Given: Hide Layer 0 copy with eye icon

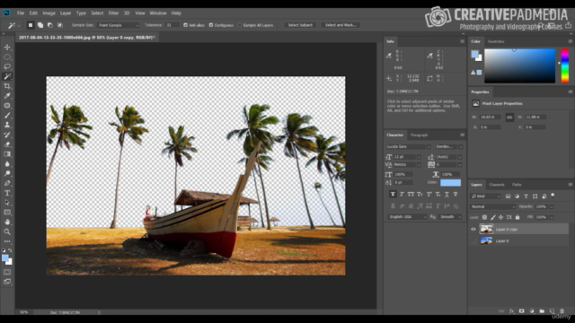Looking at the screenshot, I should (473, 230).
